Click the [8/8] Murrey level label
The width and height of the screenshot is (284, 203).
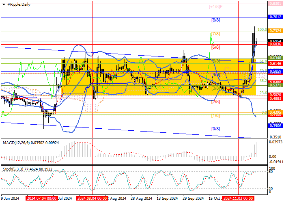[215, 20]
